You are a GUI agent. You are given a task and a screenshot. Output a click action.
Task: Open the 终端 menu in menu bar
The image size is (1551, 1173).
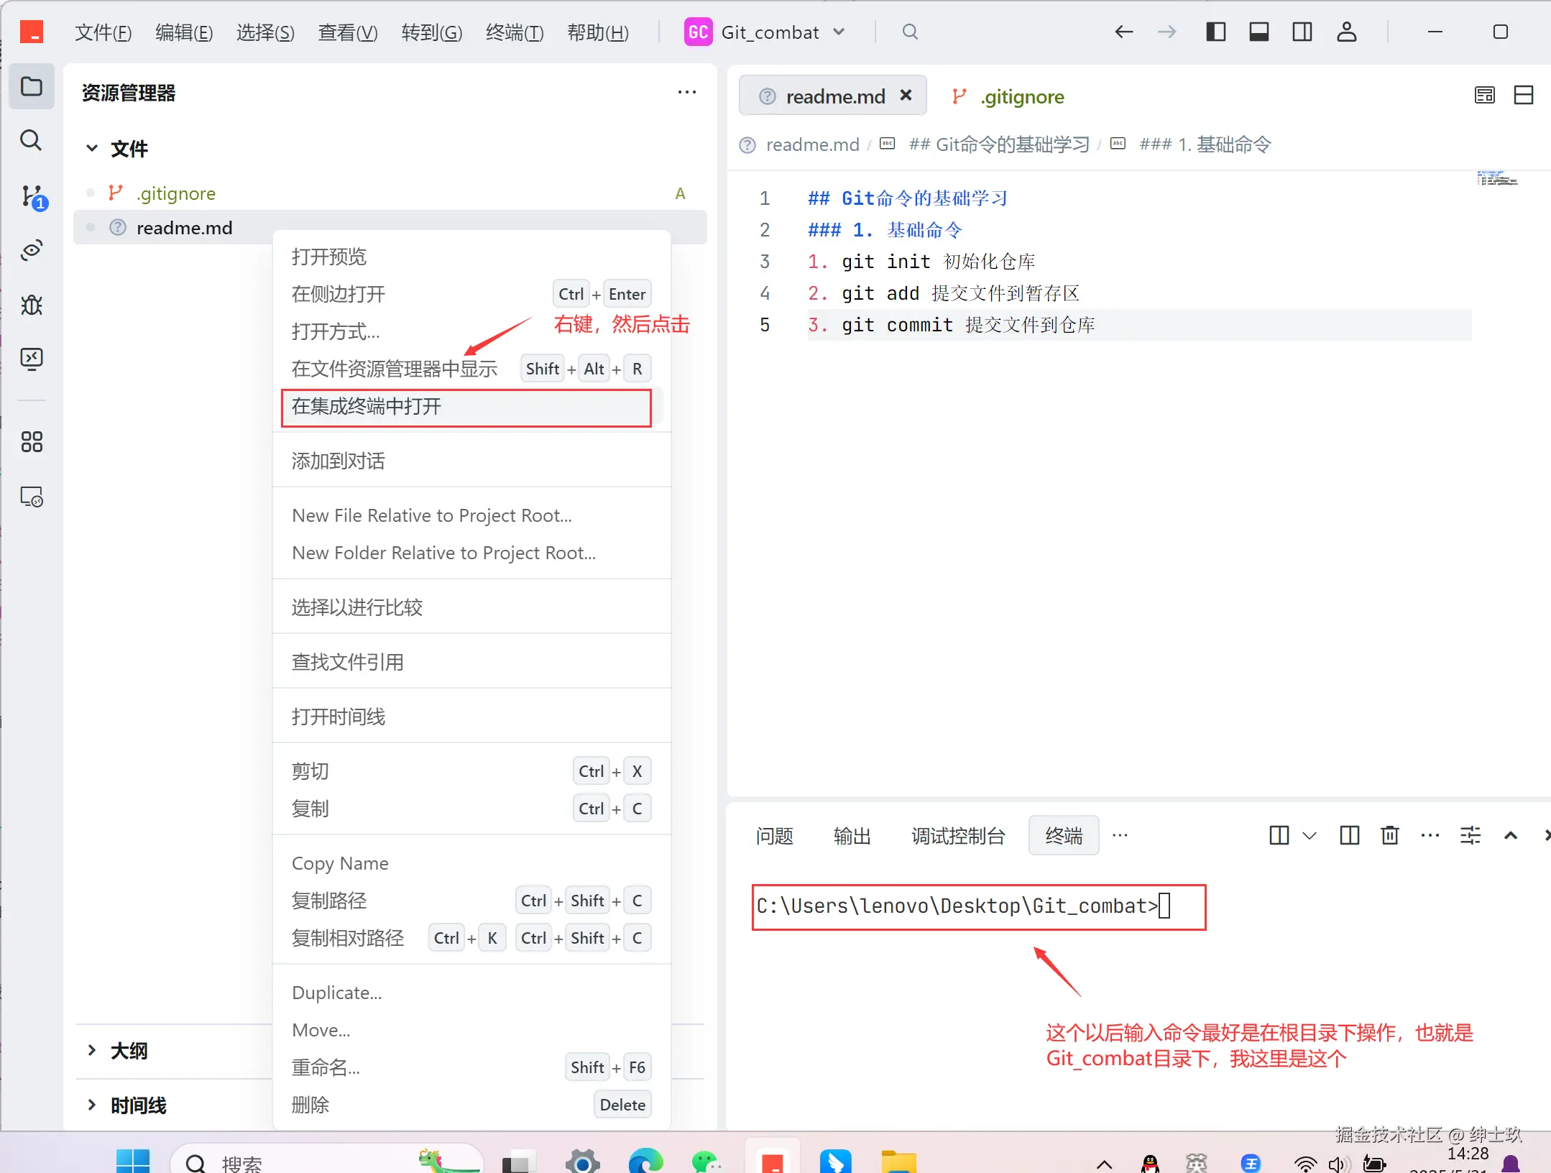coord(514,32)
